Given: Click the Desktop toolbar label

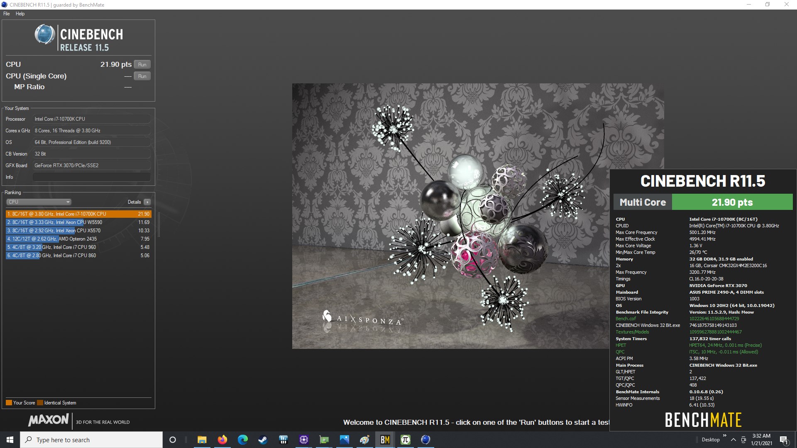Looking at the screenshot, I should [711, 440].
